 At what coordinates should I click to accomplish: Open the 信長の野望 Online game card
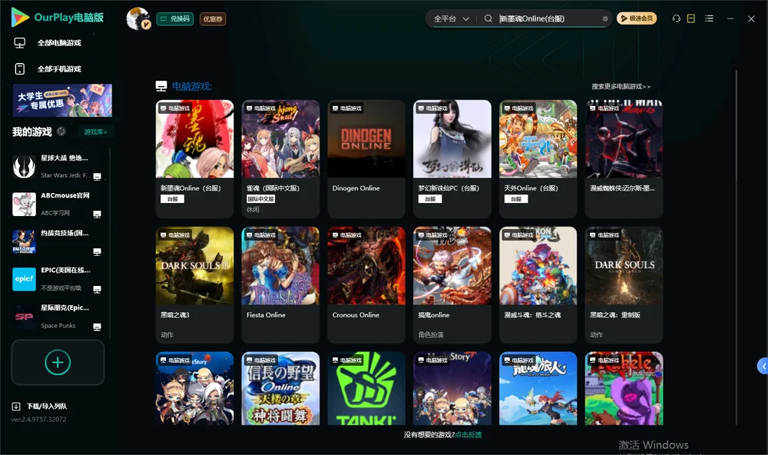pyautogui.click(x=280, y=388)
